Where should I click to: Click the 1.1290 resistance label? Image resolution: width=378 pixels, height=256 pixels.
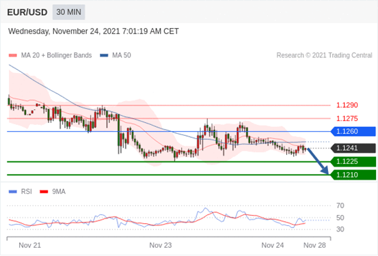tap(347, 105)
